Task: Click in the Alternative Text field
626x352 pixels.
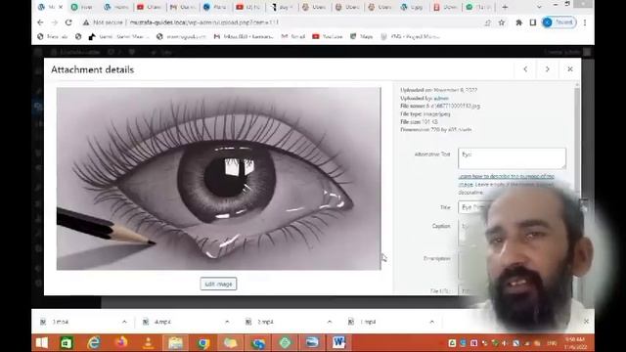Action: [x=512, y=158]
